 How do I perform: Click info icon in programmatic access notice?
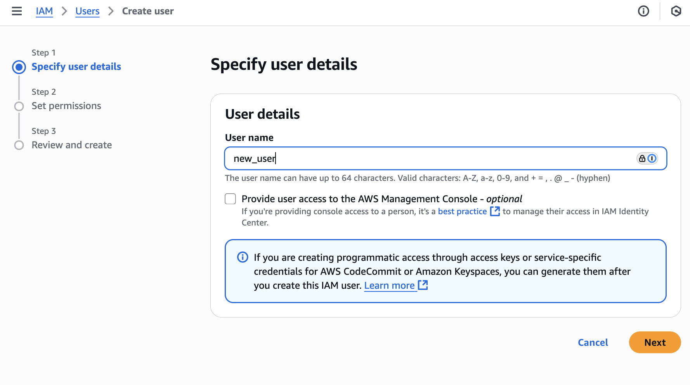(x=243, y=257)
